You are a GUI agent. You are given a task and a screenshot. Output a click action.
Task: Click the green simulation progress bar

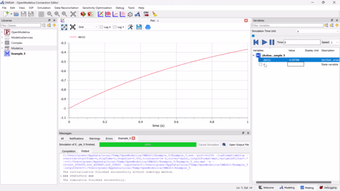point(148,145)
